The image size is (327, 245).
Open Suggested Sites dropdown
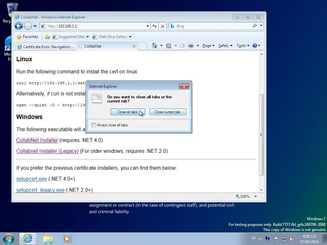pyautogui.click(x=71, y=37)
